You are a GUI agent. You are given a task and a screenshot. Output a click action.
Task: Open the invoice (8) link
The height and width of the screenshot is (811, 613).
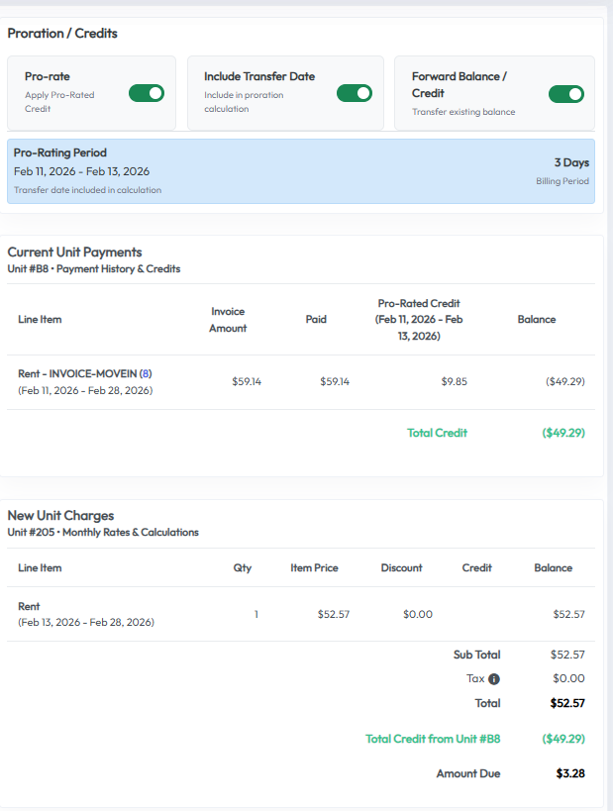click(146, 373)
